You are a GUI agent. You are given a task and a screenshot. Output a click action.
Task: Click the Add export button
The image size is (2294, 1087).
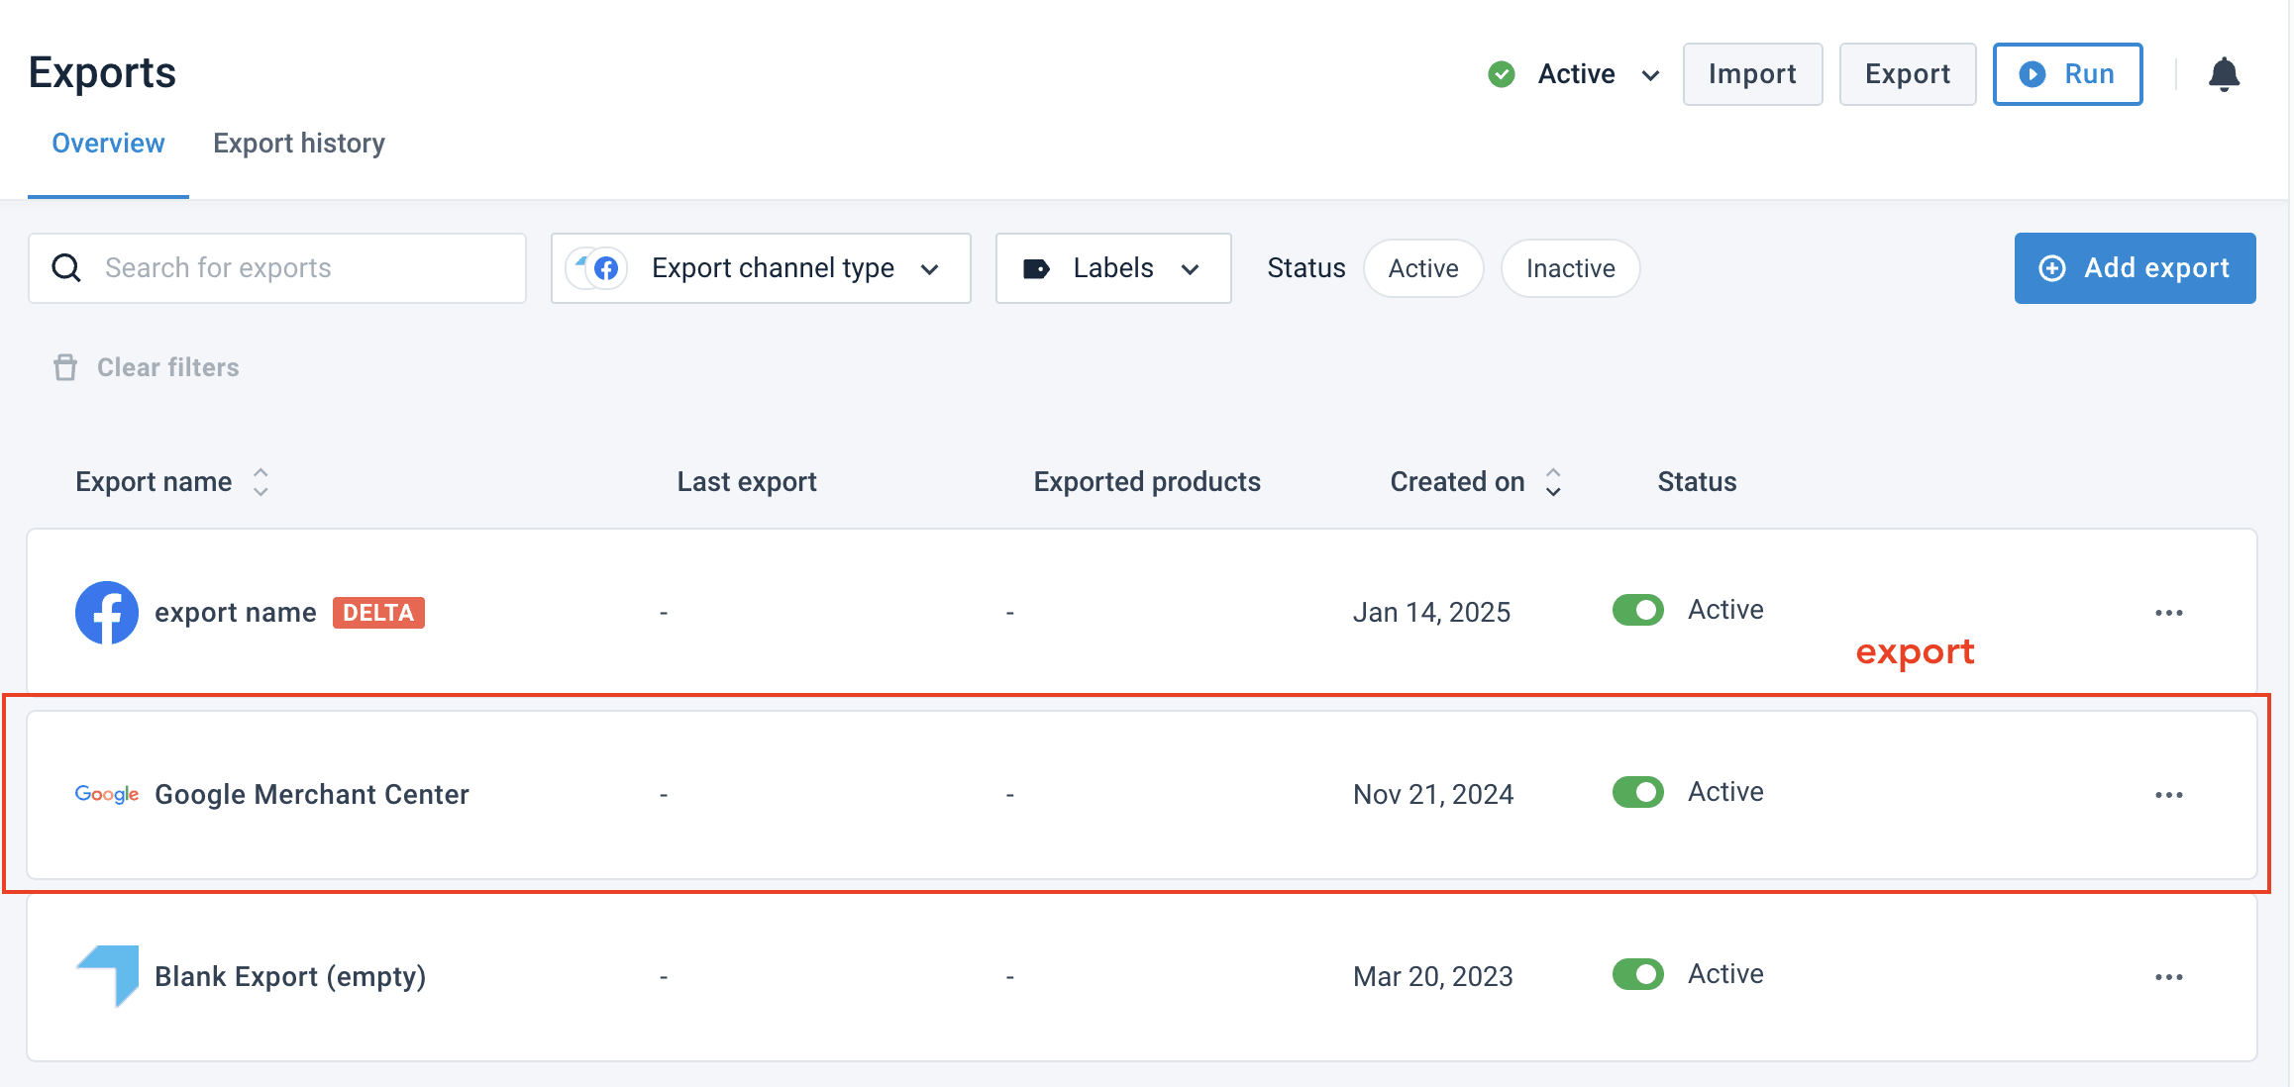click(x=2135, y=268)
